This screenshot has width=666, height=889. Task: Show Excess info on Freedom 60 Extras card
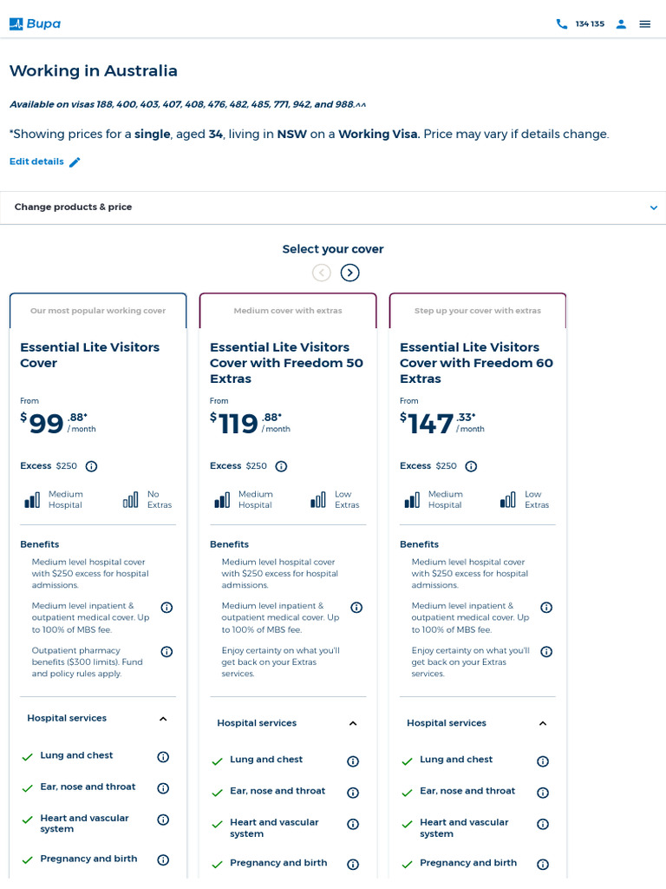point(471,466)
